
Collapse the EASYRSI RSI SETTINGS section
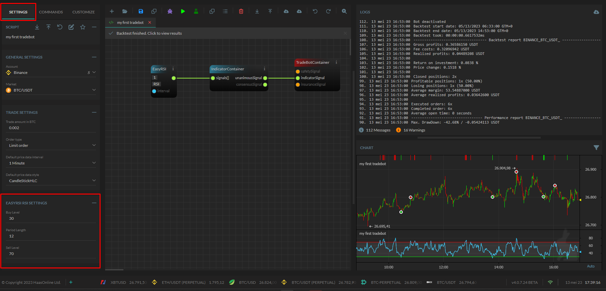pos(94,203)
